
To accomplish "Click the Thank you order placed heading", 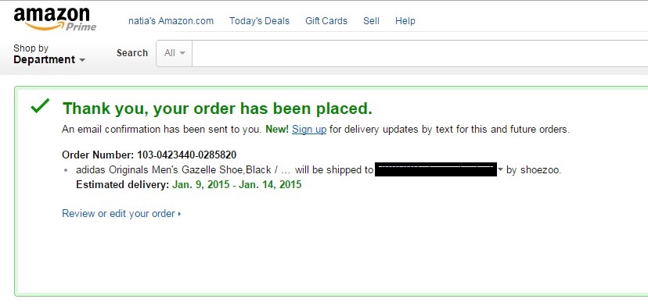I will tap(218, 109).
